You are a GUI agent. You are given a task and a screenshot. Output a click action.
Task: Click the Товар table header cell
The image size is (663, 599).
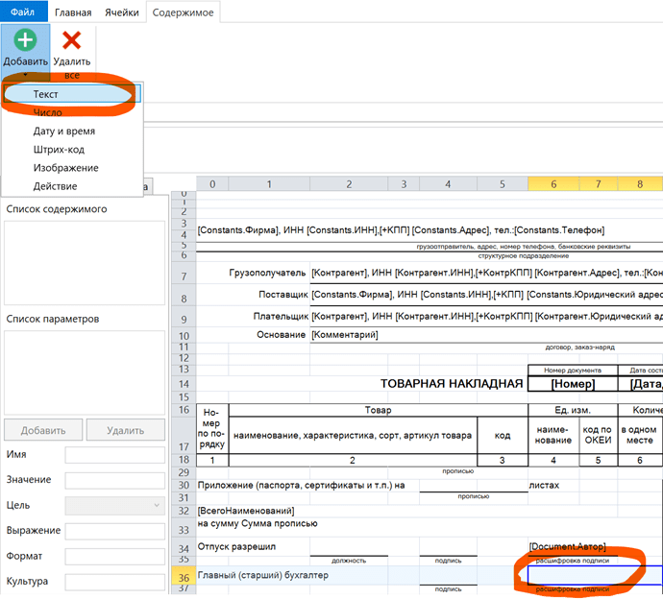point(378,410)
